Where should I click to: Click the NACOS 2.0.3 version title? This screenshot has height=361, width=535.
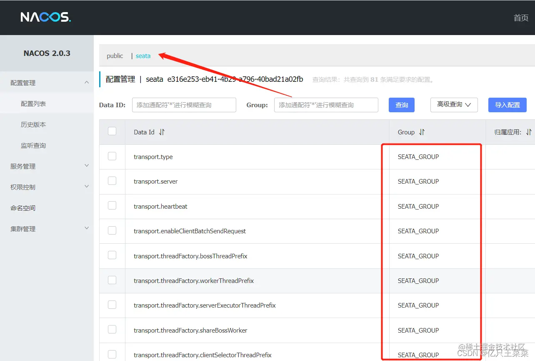(47, 53)
